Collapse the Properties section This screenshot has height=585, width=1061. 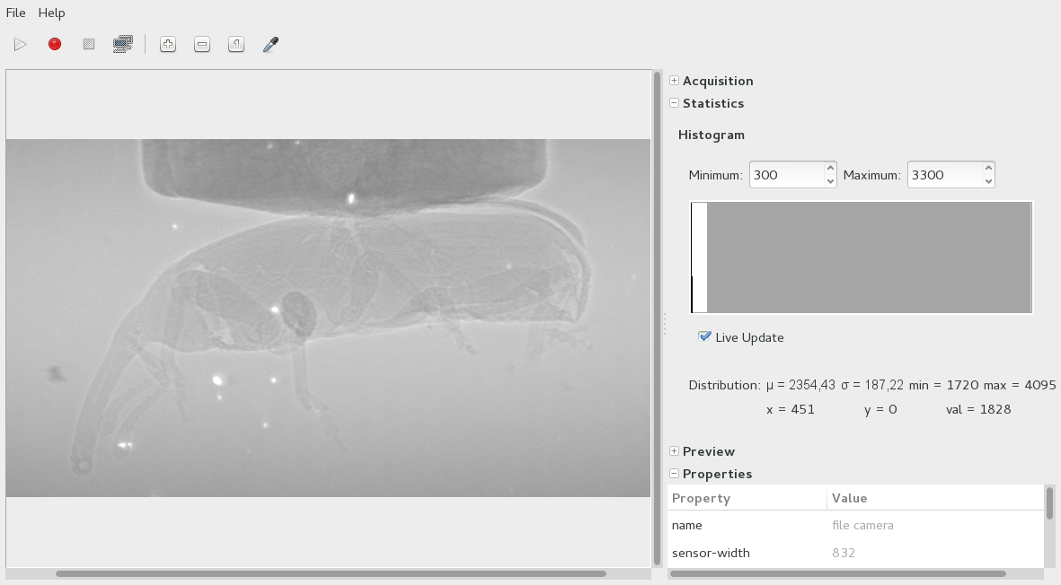click(674, 474)
